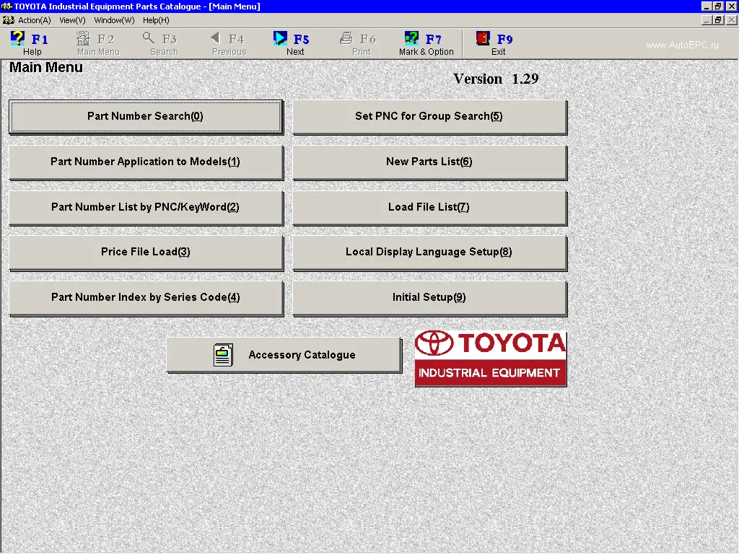Close the inner Main Menu document window
Image resolution: width=739 pixels, height=554 pixels.
point(732,20)
